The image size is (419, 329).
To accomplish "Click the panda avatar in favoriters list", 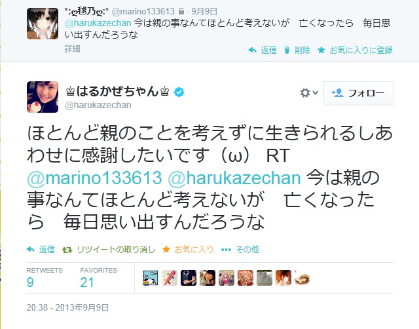I will point(150,278).
